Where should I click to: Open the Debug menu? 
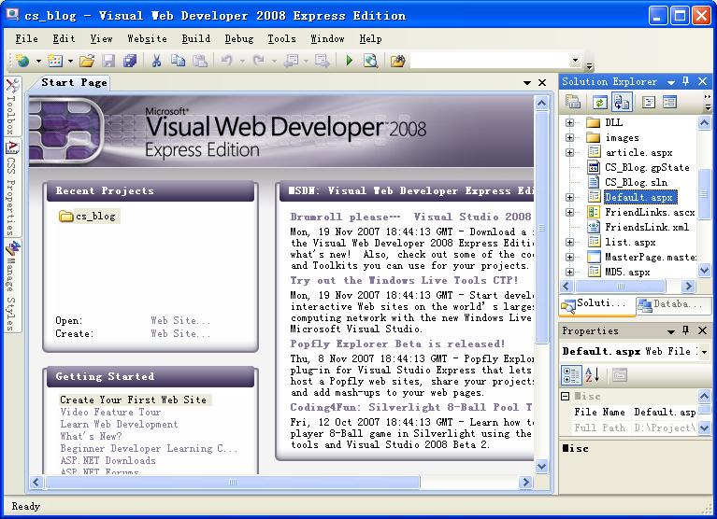tap(238, 38)
